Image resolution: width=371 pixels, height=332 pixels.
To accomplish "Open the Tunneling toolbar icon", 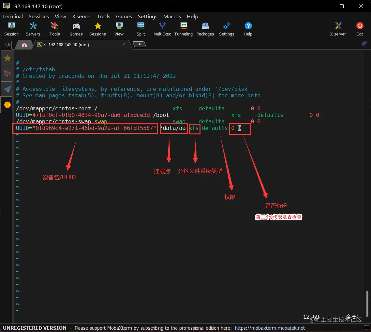I will coord(184,29).
